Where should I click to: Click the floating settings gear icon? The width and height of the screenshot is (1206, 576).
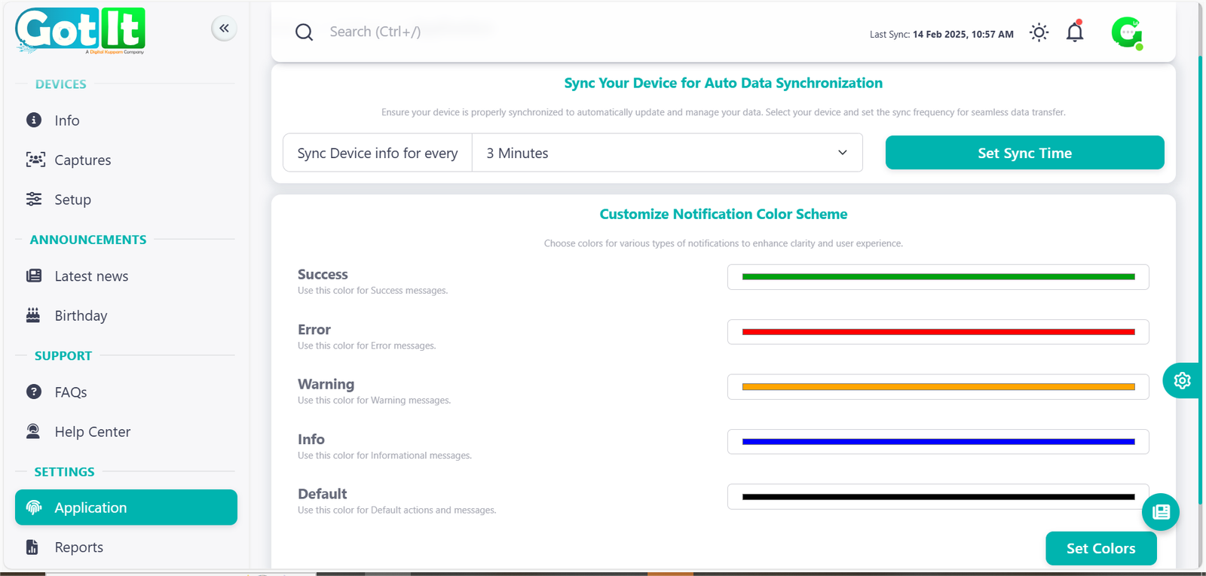[x=1181, y=380]
